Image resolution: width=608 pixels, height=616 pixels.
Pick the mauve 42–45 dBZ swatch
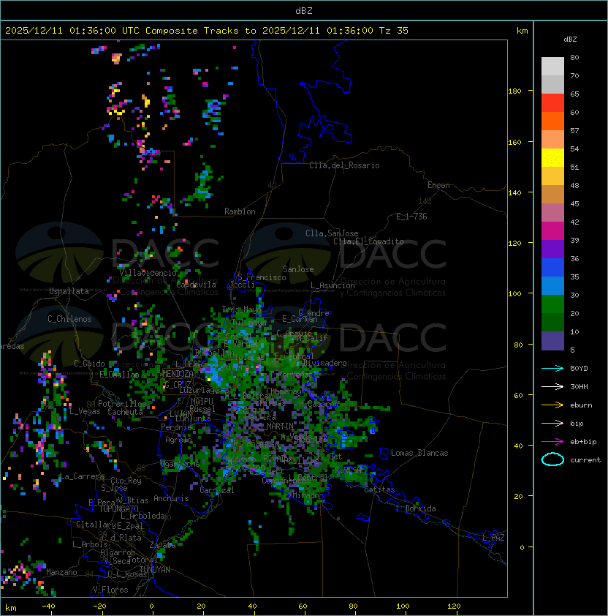[552, 213]
